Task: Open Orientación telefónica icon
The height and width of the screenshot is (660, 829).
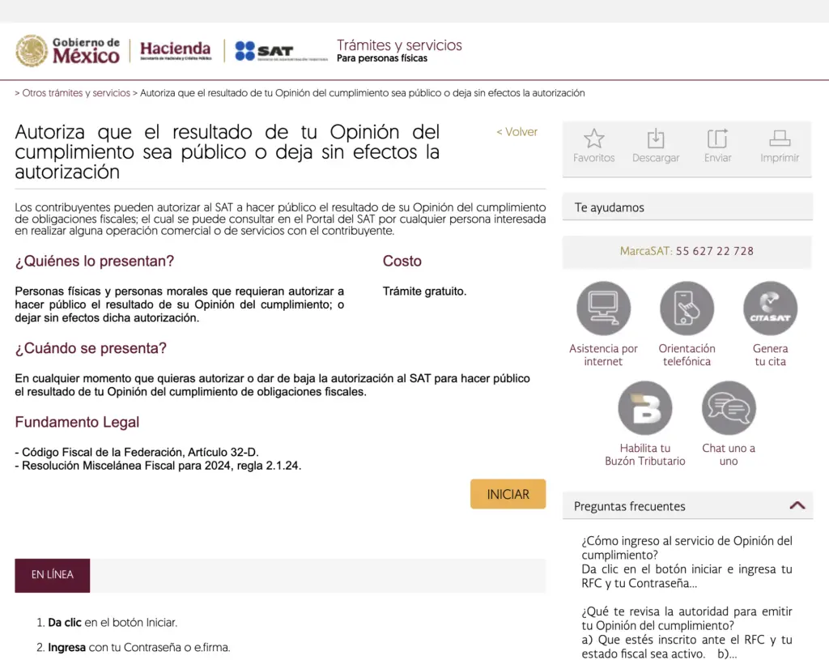Action: [x=687, y=309]
